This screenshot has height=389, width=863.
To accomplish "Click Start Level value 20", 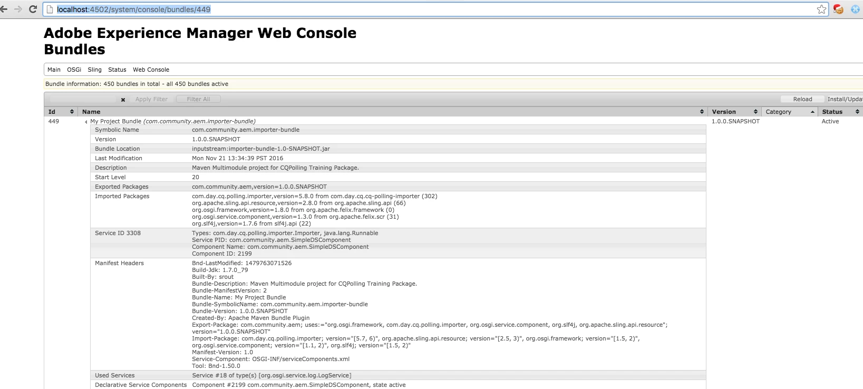I will 196,177.
